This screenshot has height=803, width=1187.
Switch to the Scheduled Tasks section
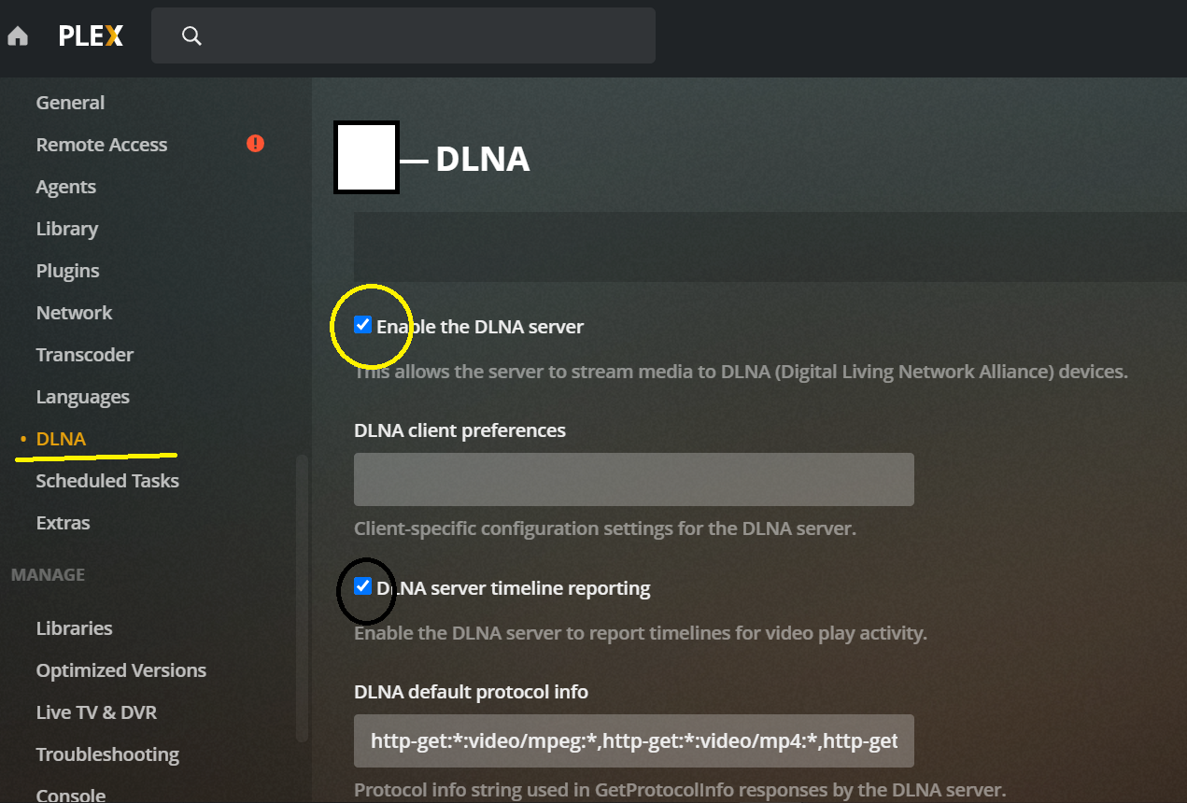106,480
